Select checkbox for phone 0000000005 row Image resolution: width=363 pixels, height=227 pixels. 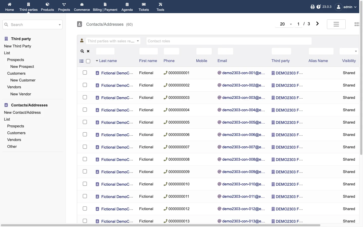click(x=85, y=122)
